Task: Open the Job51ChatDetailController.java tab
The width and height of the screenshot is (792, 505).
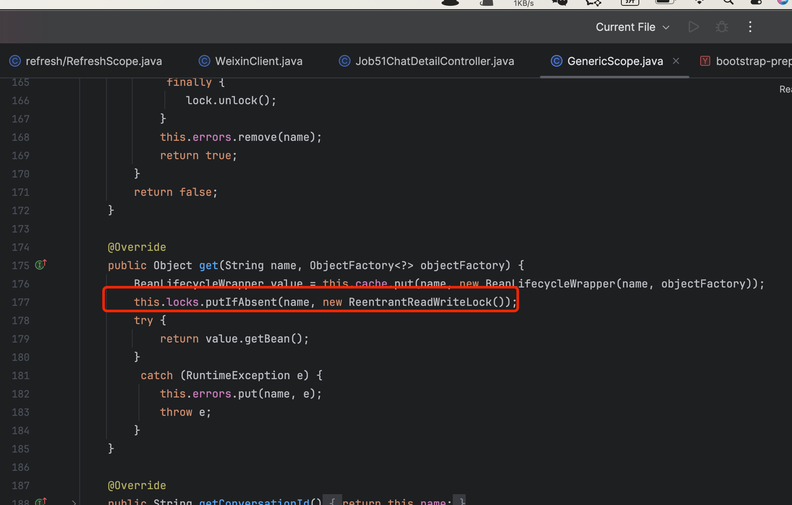Action: 434,61
